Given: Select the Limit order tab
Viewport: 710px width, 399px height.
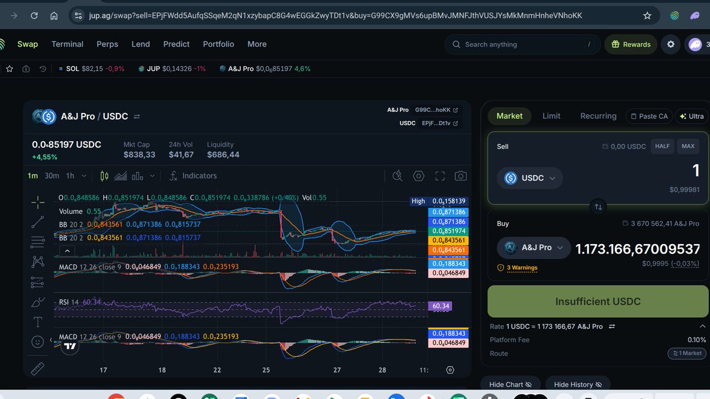Looking at the screenshot, I should coord(551,116).
